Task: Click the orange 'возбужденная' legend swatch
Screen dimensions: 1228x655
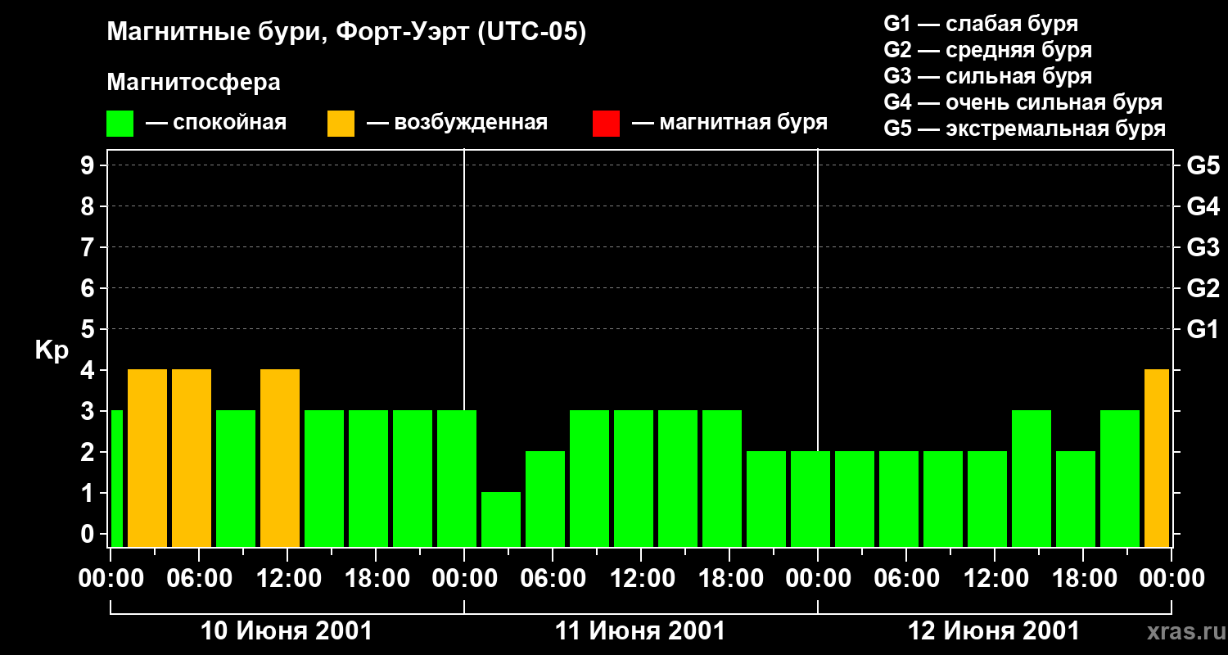Action: click(x=341, y=123)
